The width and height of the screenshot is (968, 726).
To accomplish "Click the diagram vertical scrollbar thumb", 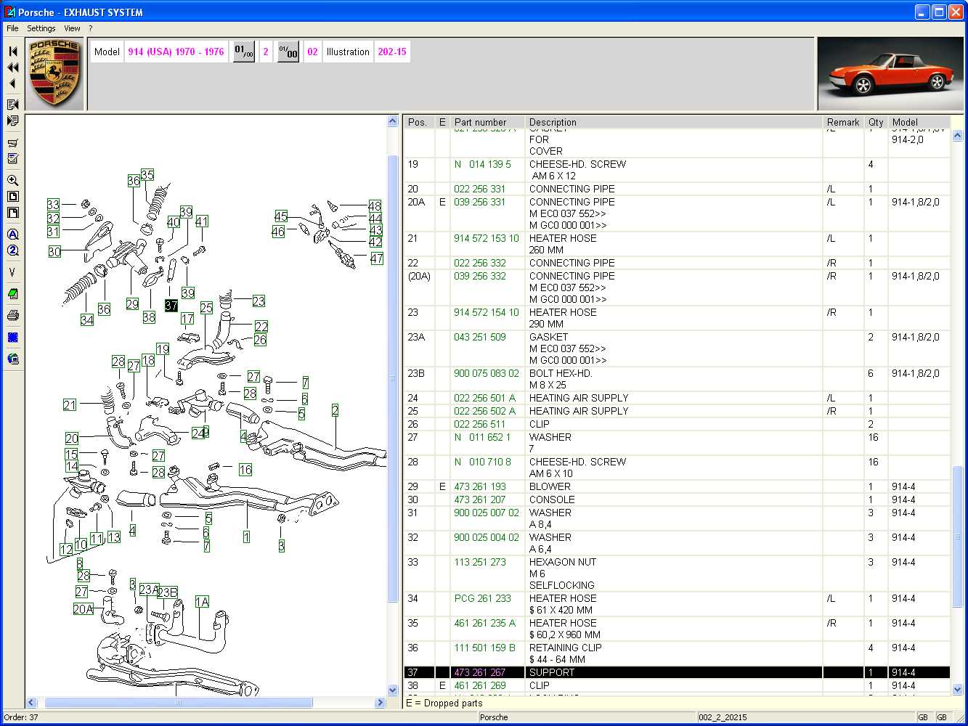I will pyautogui.click(x=393, y=378).
